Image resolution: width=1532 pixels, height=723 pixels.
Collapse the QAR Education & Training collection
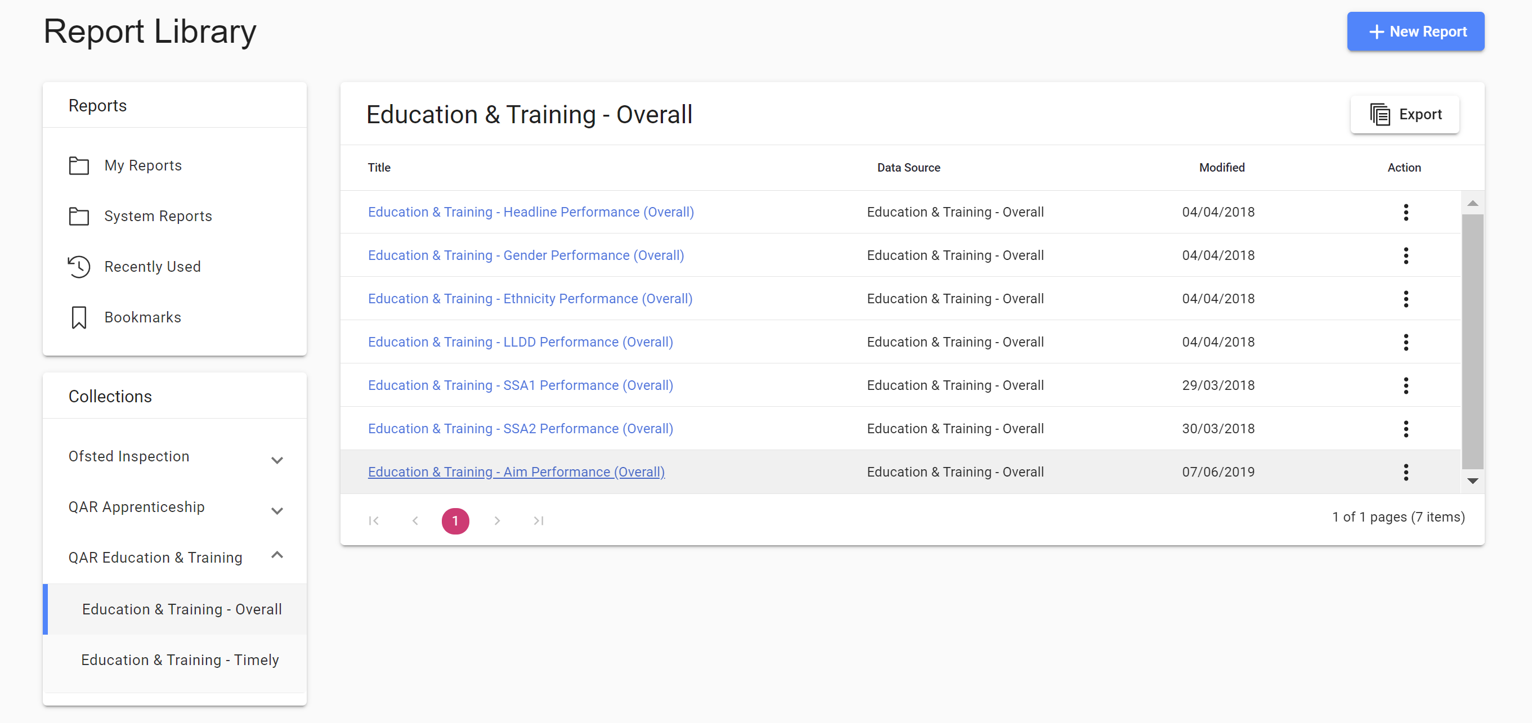276,555
